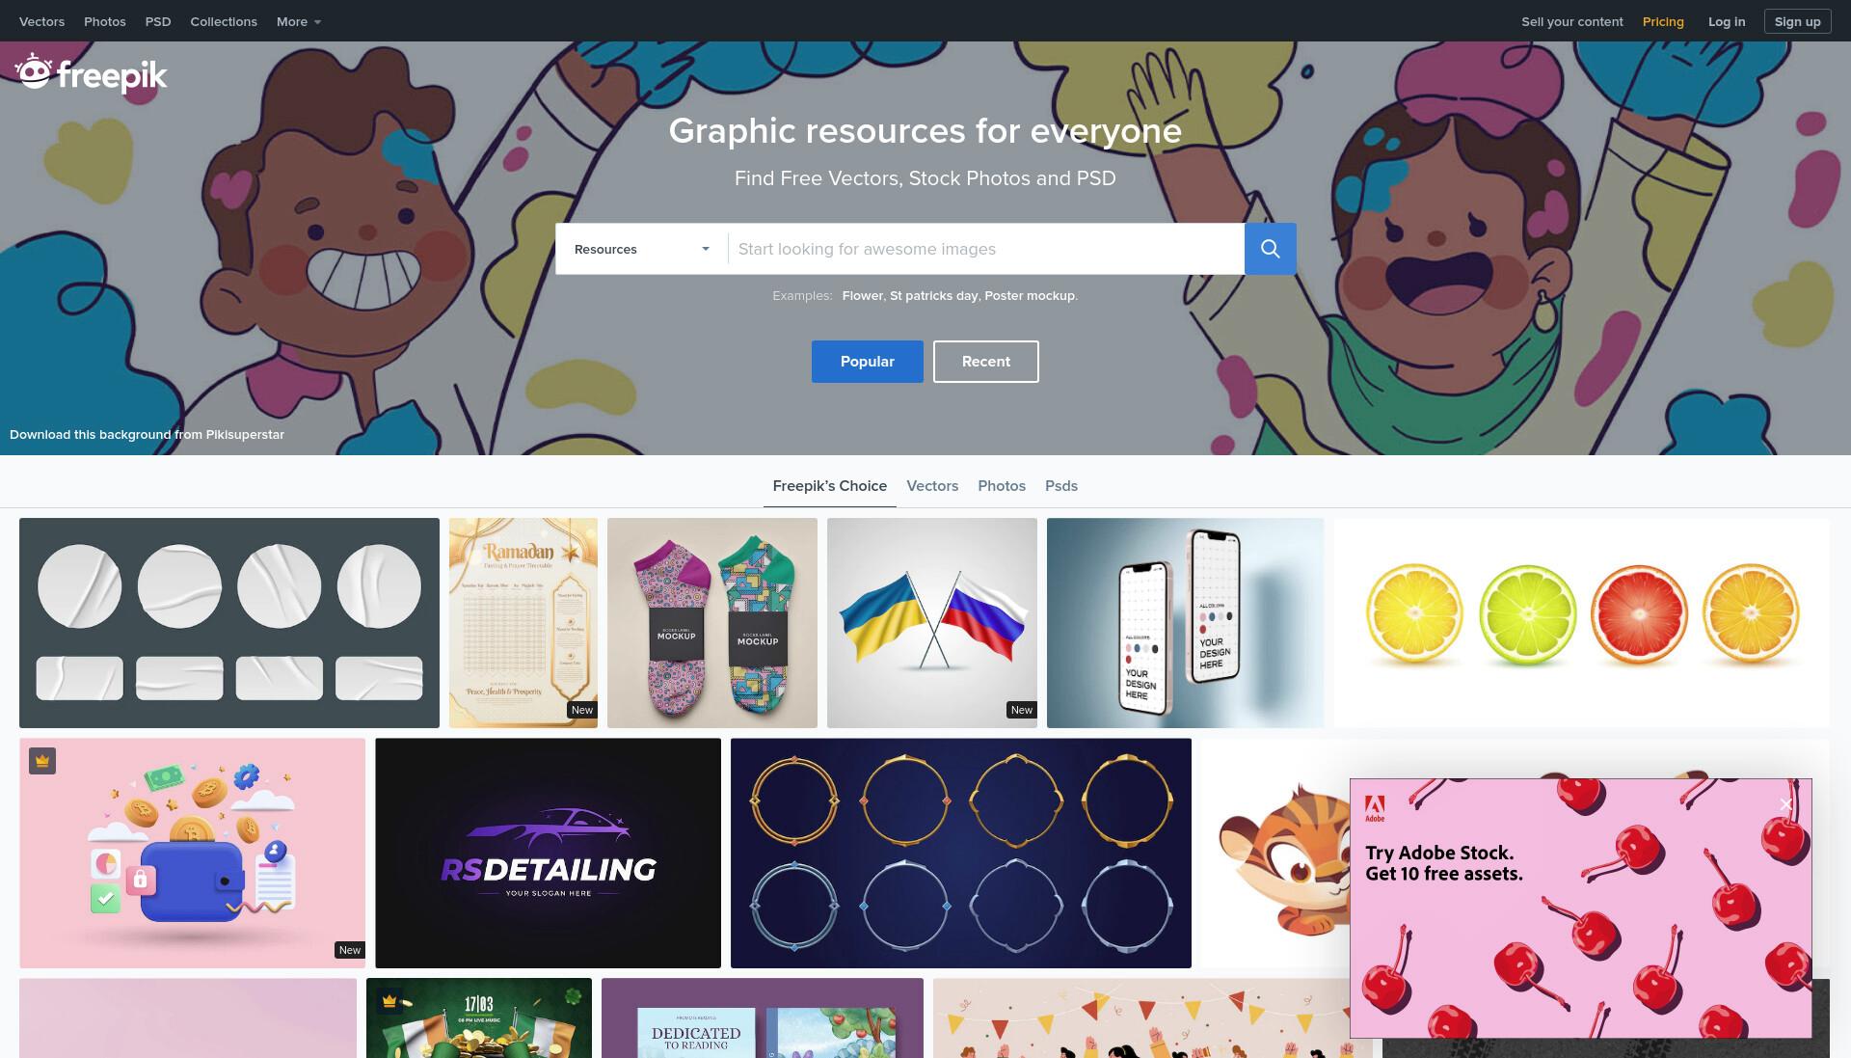Click the crown badge on St Patrick's flyer
The image size is (1851, 1058).
pos(389,1001)
